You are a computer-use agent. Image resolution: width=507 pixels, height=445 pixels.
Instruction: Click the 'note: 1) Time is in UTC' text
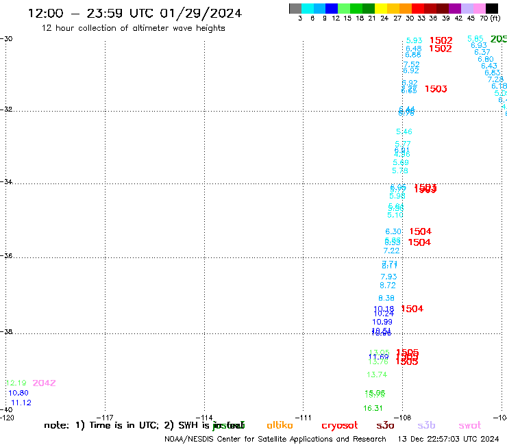point(101,426)
